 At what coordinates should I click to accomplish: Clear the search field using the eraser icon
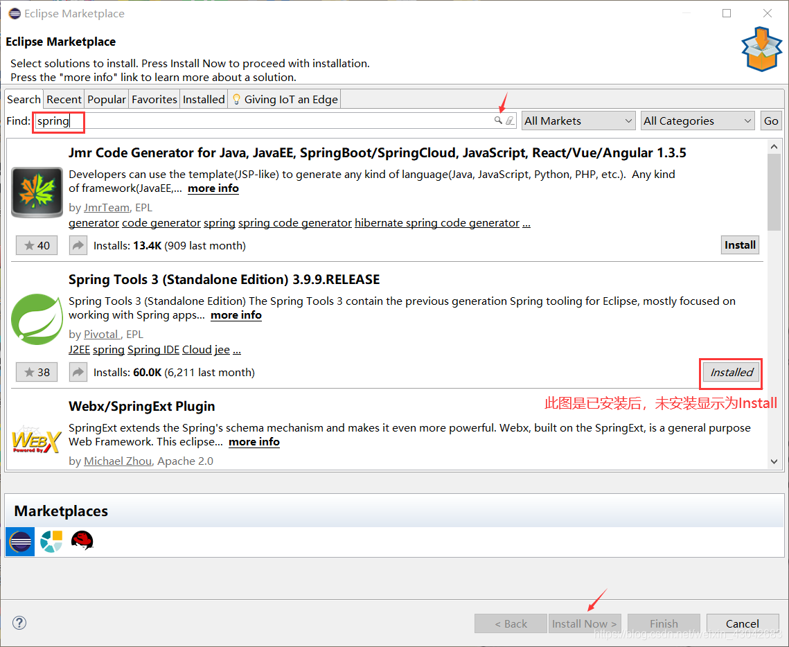510,120
